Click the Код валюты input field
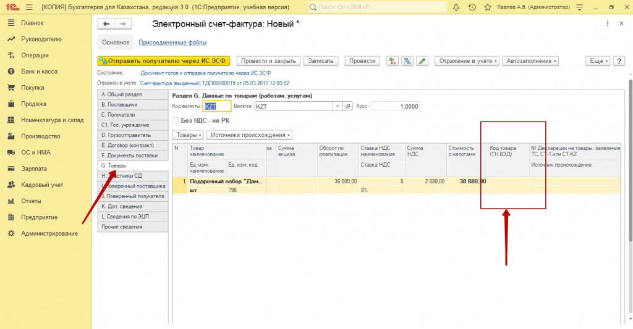The height and width of the screenshot is (329, 633). (x=217, y=106)
